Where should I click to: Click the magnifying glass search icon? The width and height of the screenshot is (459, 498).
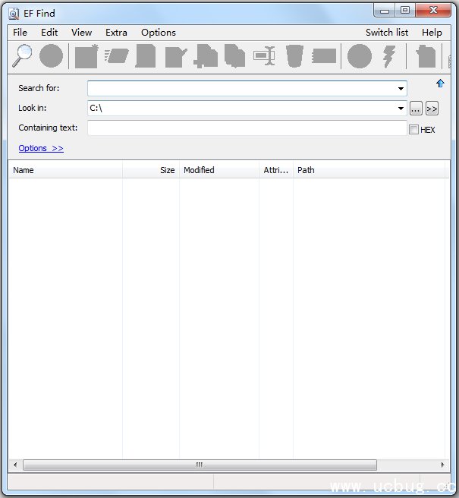[x=23, y=55]
